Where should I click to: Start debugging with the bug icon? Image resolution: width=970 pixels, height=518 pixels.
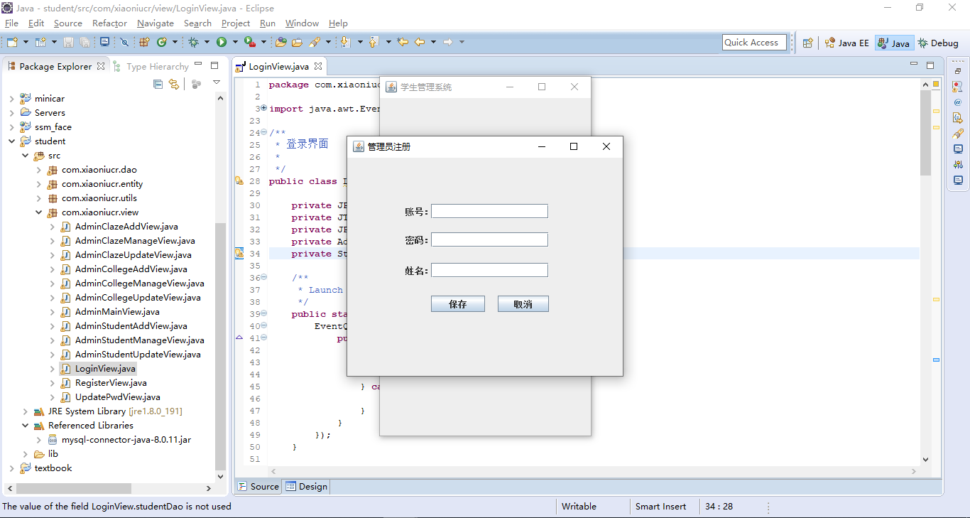(x=193, y=43)
